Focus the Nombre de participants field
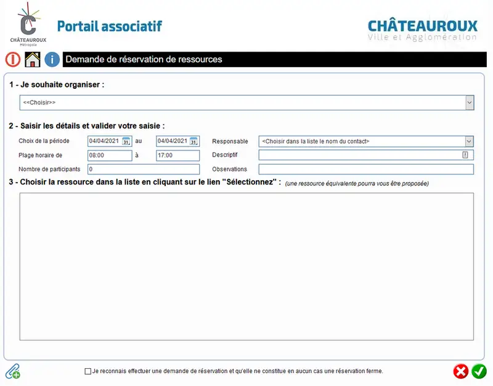The image size is (493, 386). tap(144, 169)
